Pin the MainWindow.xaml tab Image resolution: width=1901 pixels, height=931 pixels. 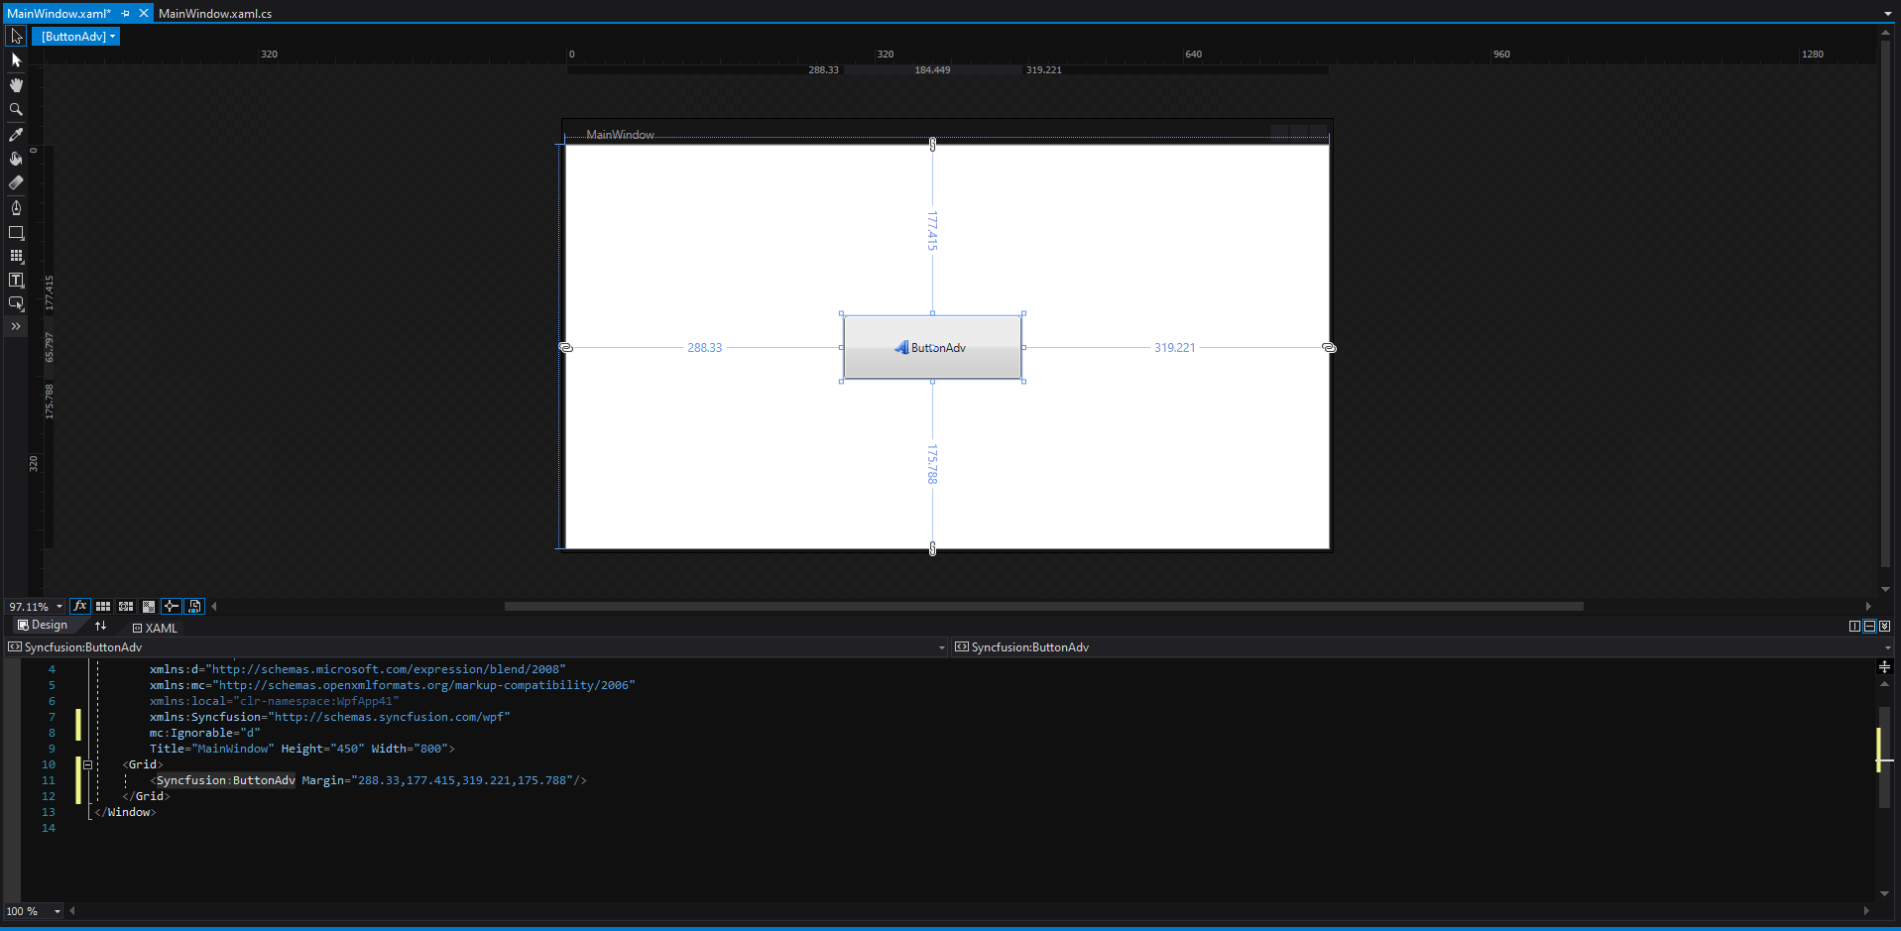click(126, 14)
